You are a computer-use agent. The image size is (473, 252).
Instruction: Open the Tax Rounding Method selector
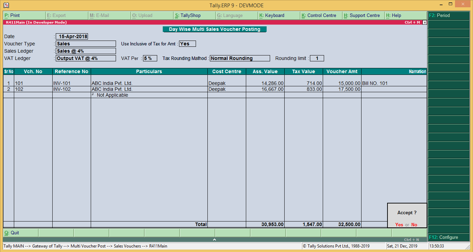tap(240, 58)
